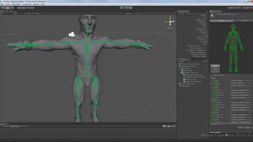The height and width of the screenshot is (142, 253).
Task: Collapse the Left Arm bone section
Action: (211, 88)
